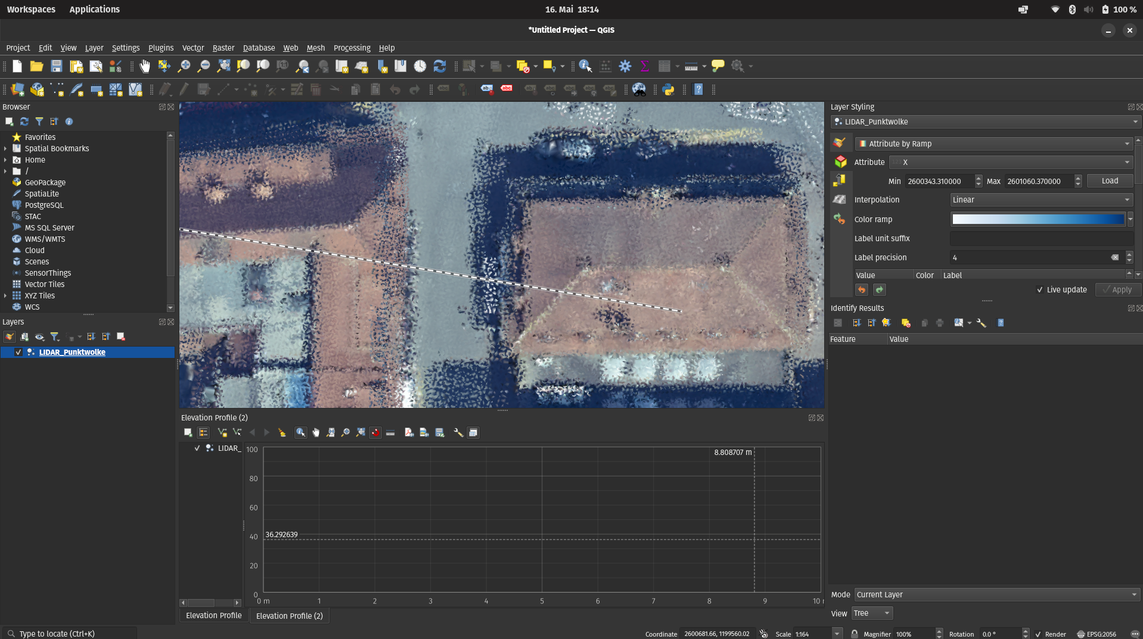Image resolution: width=1143 pixels, height=639 pixels.
Task: Click the blue color ramp bar
Action: (1038, 219)
